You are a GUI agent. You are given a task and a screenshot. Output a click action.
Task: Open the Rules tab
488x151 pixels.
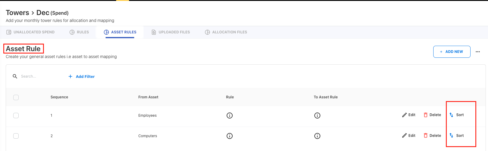tap(79, 32)
